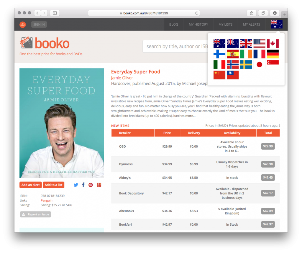Select the United Kingdom flag
302x253 pixels.
pos(246,44)
